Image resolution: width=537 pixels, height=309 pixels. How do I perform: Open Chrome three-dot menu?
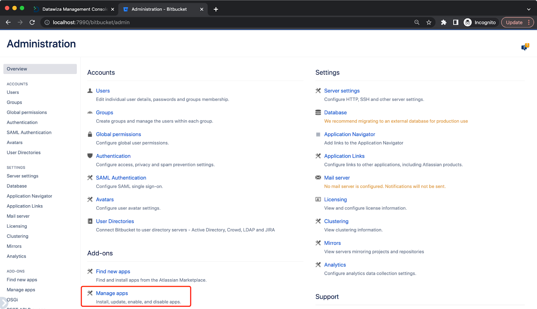[x=529, y=22]
